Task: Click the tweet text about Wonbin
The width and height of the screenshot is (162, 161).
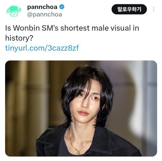Action: [x=72, y=33]
